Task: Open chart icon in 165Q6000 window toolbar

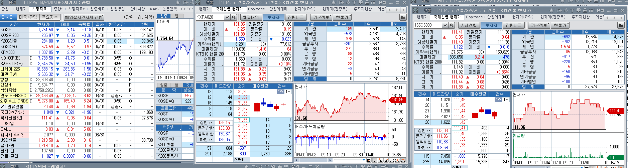Action: tap(621, 25)
